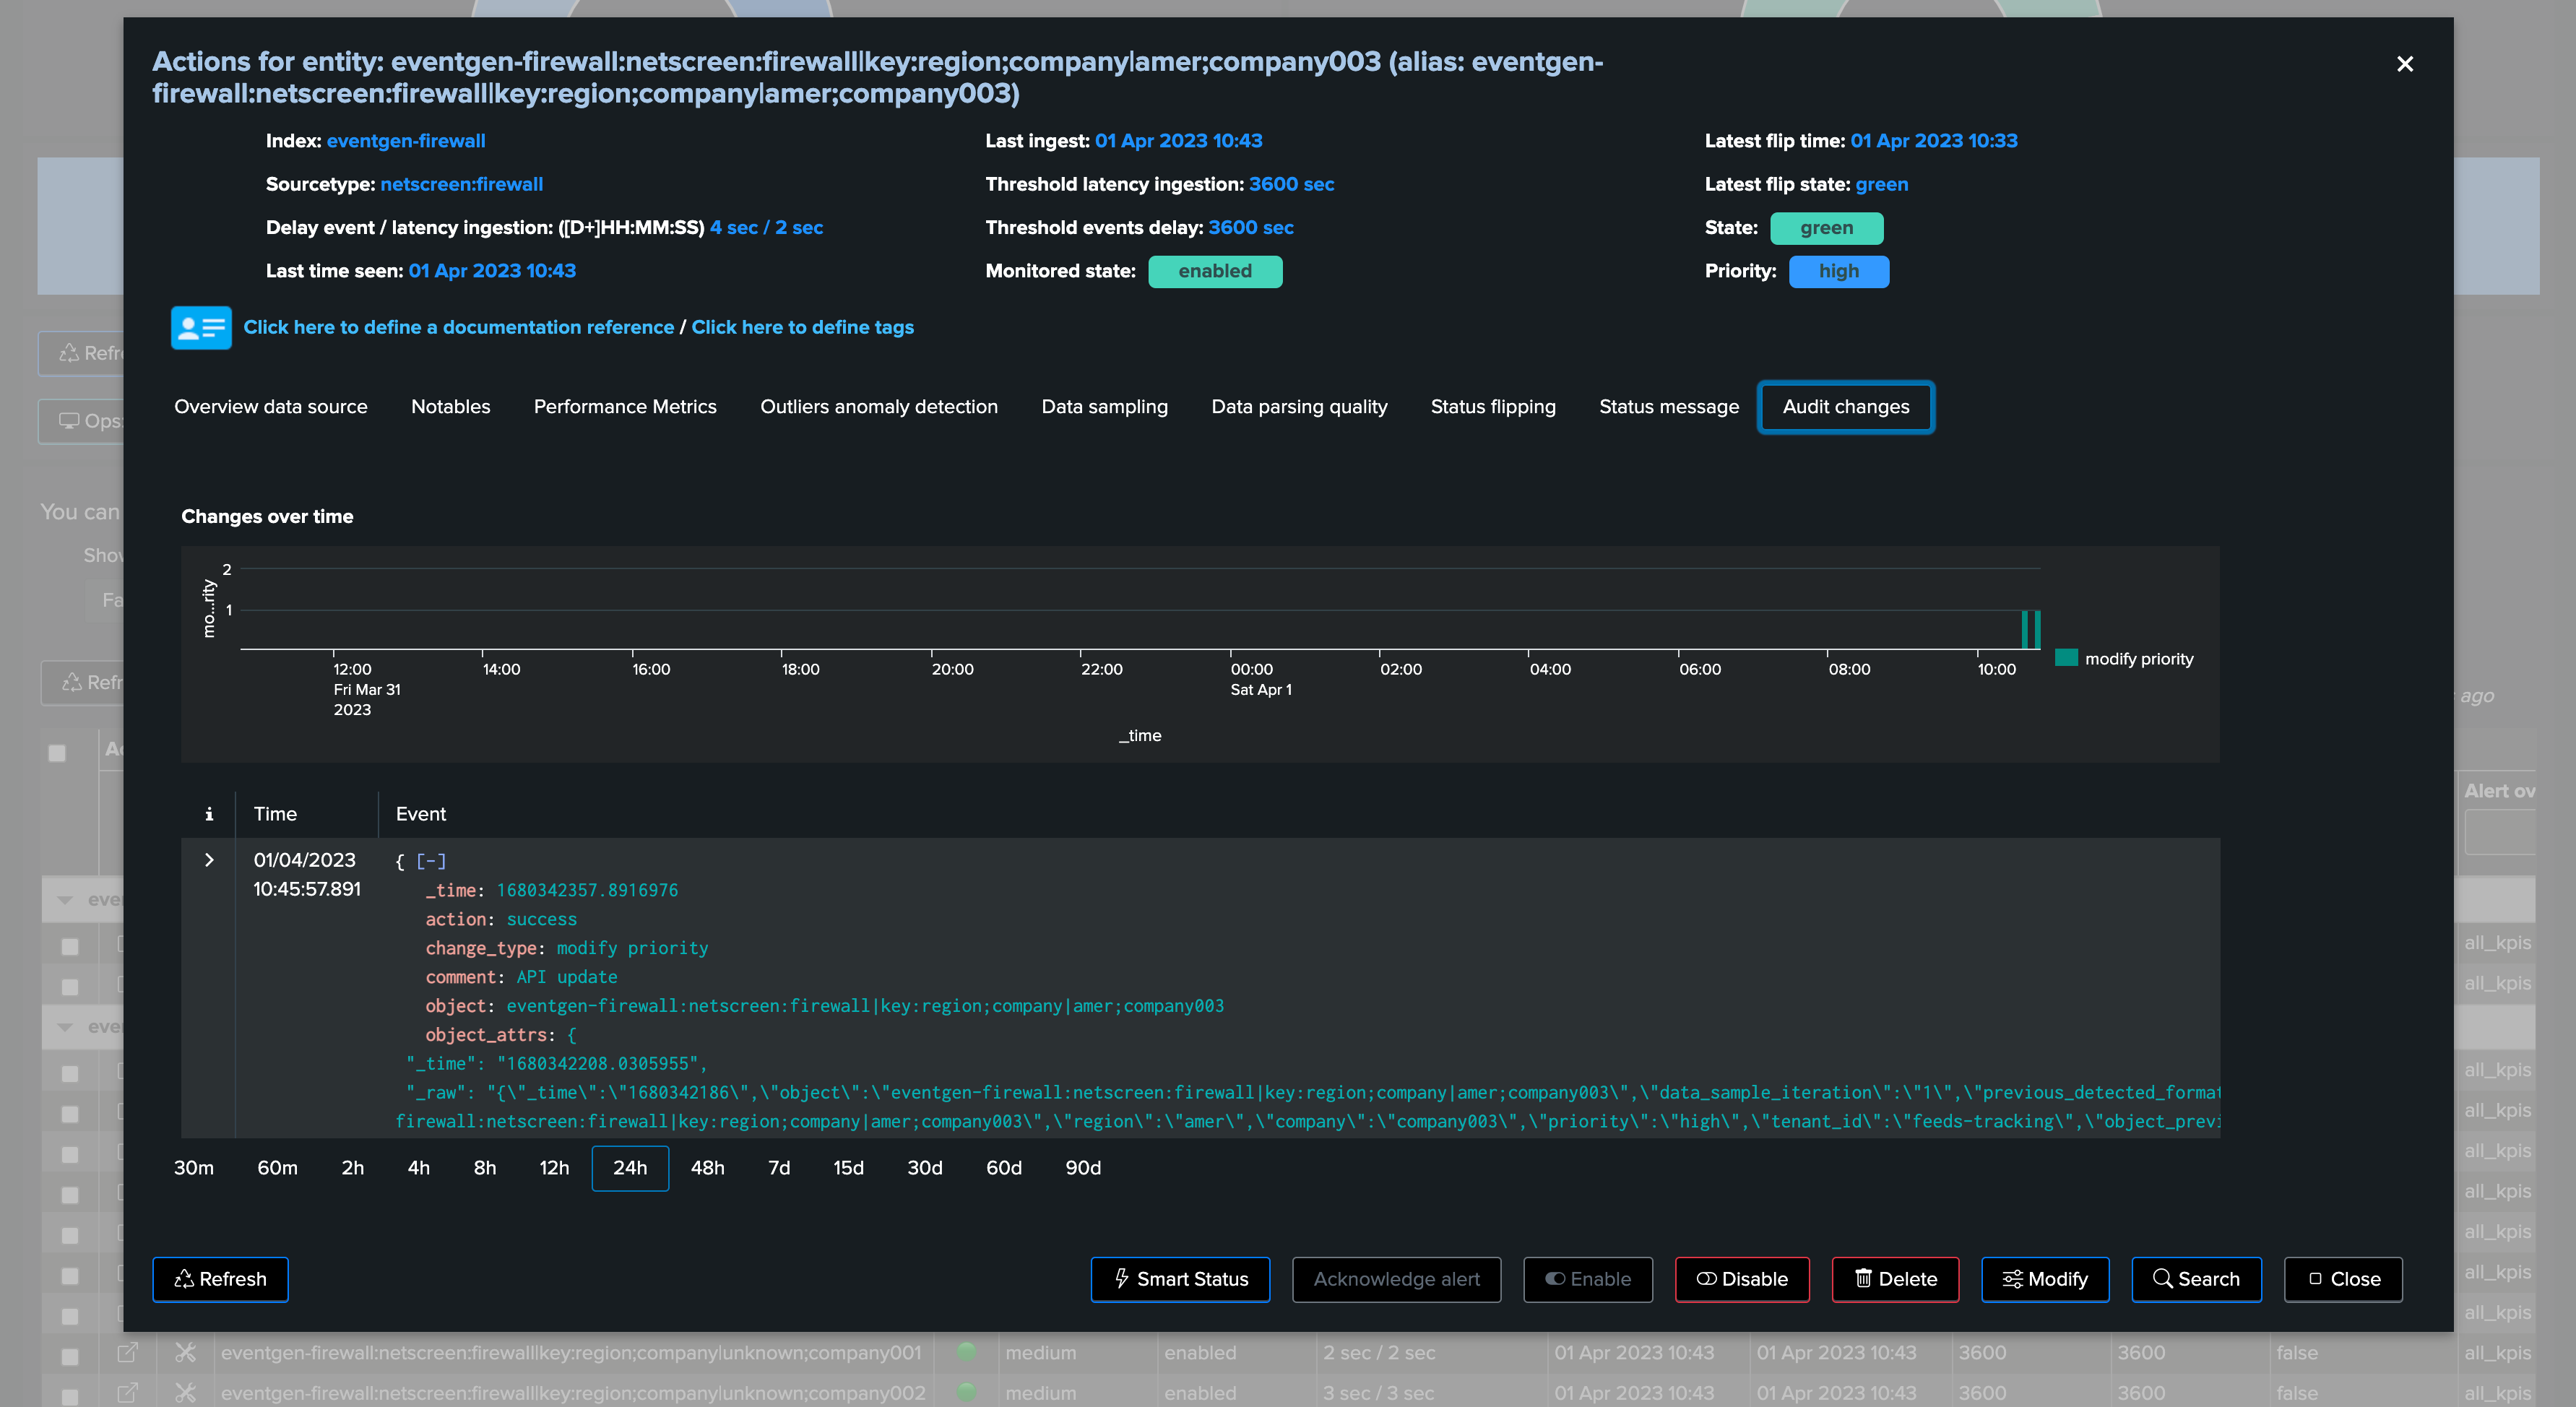Change time range to 90d
2576x1407 pixels.
pos(1083,1168)
